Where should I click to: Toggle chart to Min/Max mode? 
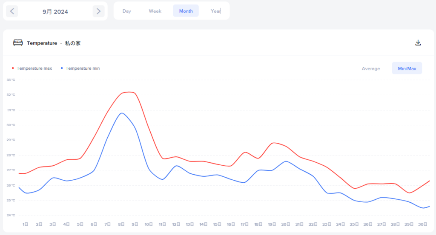(x=407, y=68)
